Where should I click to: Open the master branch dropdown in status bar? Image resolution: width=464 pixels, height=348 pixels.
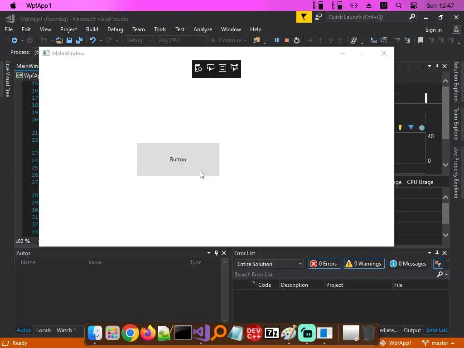click(x=440, y=343)
